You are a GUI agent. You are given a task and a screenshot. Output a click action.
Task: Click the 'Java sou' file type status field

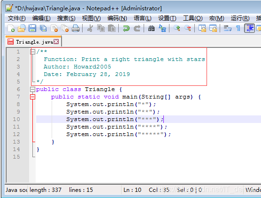pyautogui.click(x=16, y=190)
